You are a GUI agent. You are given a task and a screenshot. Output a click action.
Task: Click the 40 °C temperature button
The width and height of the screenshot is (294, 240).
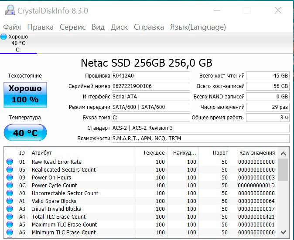click(x=24, y=133)
